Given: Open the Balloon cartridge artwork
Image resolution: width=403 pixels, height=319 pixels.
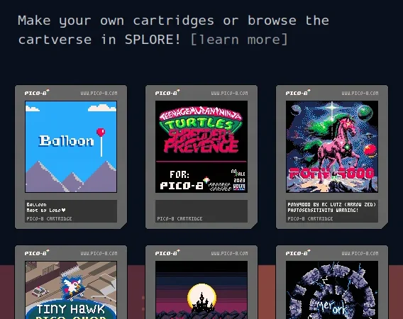Looking at the screenshot, I should [71, 147].
